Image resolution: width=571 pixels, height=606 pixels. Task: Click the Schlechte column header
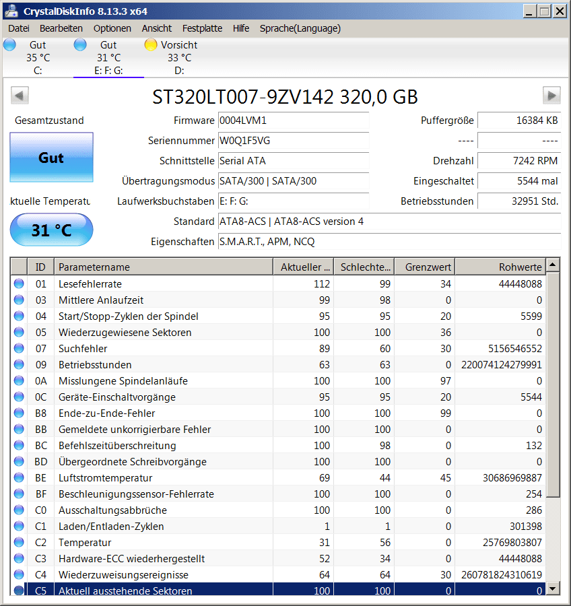364,267
